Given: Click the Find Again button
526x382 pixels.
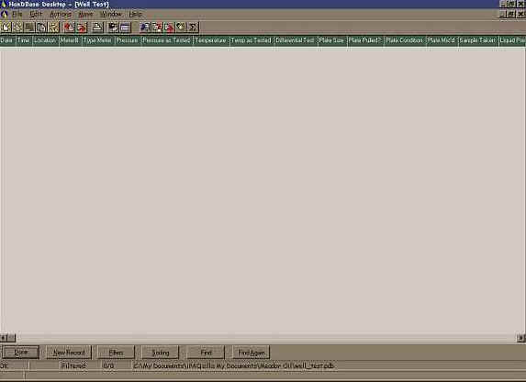Looking at the screenshot, I should pos(252,353).
